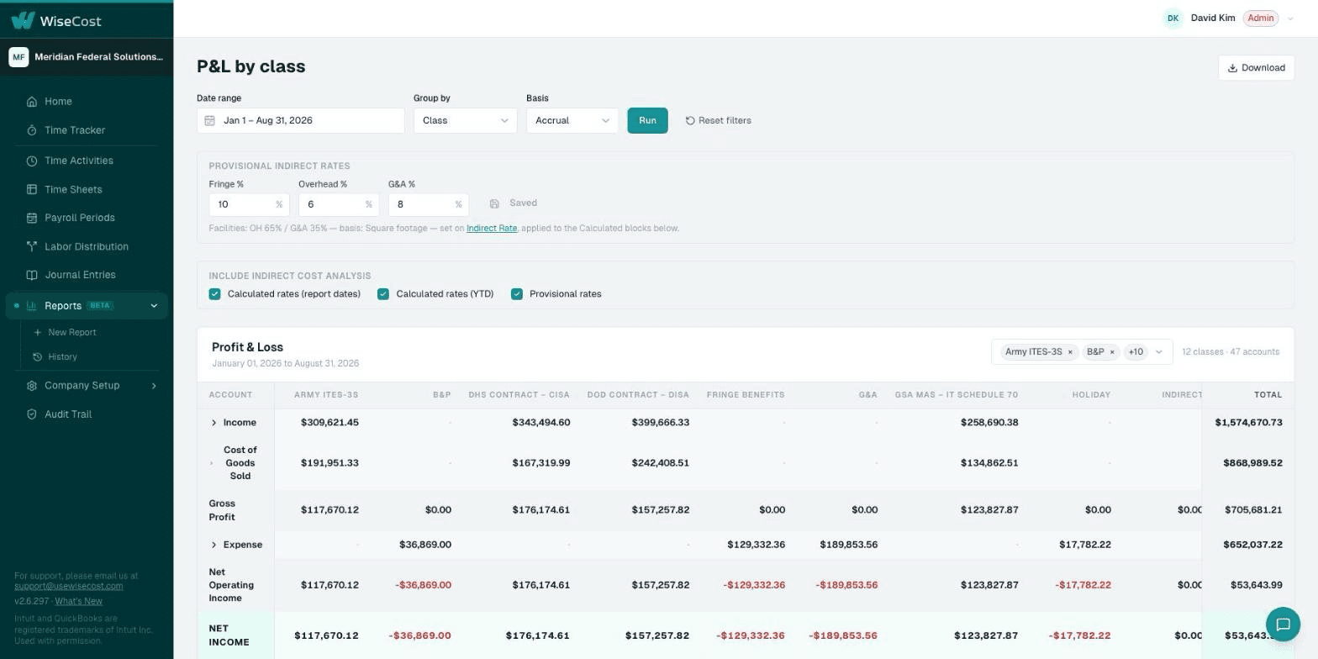
Task: Open the class filter multi-select dropdown
Action: (x=1158, y=352)
